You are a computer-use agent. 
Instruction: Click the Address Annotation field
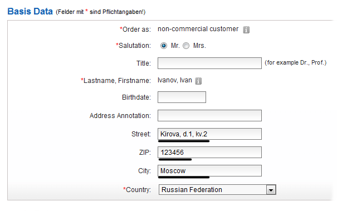[x=209, y=116]
